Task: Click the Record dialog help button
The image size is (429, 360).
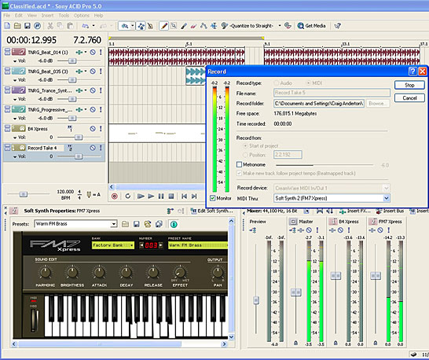Action: [412, 72]
